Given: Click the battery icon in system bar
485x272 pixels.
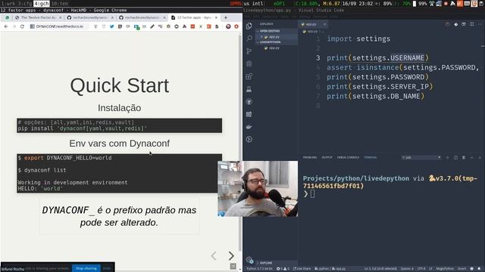Looking at the screenshot, I should pos(415,3).
